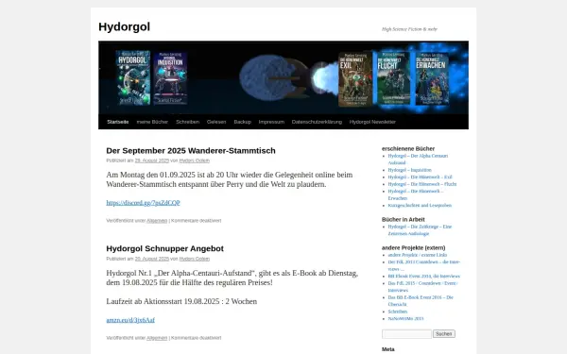Click the 'erschienene Bücher' sidebar heading

(408, 148)
